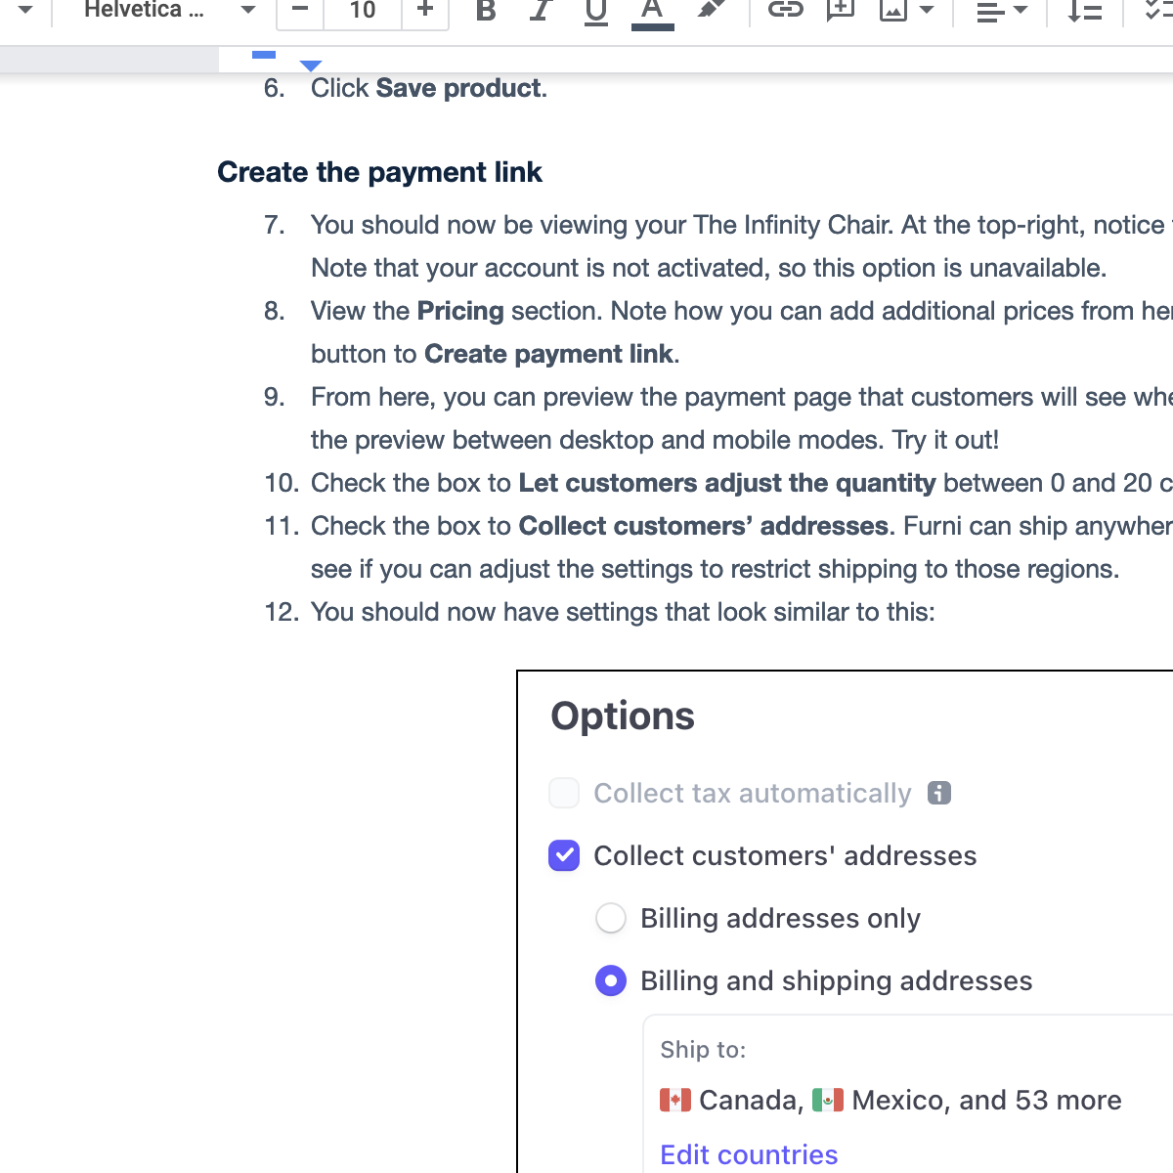The image size is (1173, 1173).
Task: Increase the font size with plus button
Action: [425, 10]
